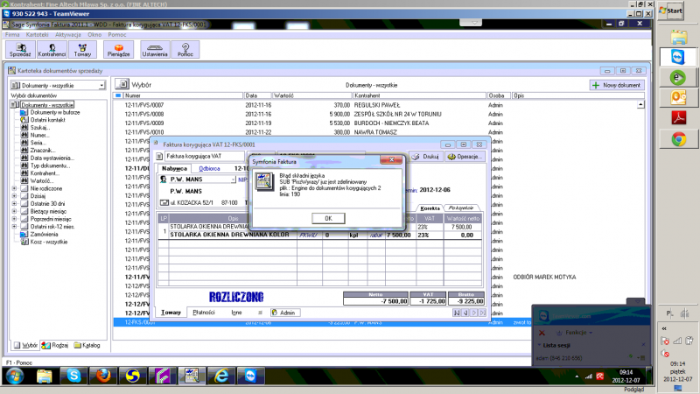Select Kosz - wszystkie tree item
The image size is (700, 394).
(x=49, y=242)
